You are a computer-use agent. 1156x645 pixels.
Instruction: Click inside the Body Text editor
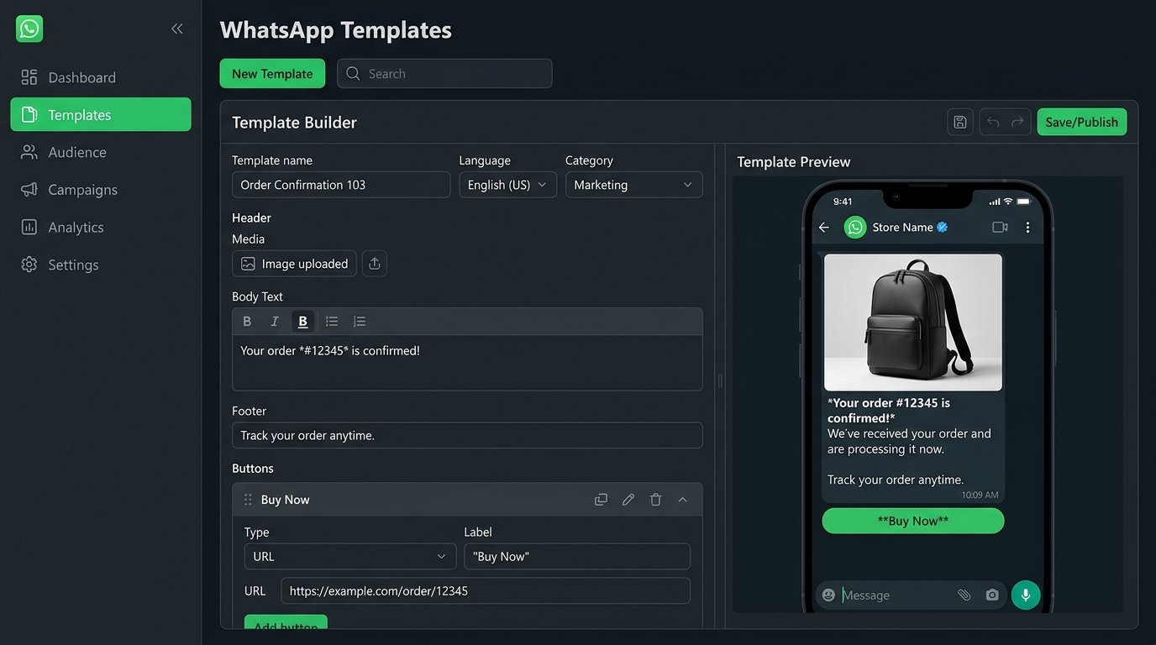467,363
